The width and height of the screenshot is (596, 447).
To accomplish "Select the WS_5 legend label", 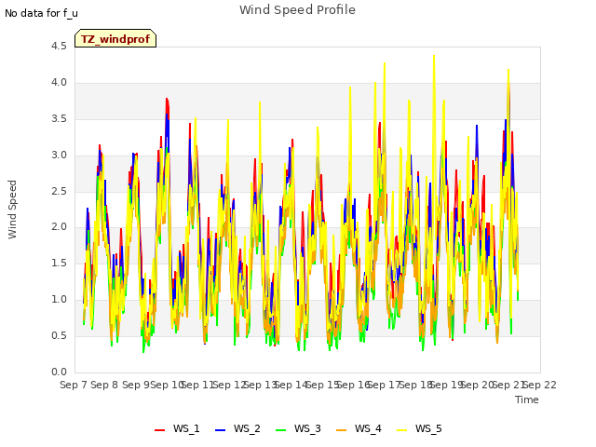I will click(x=428, y=428).
